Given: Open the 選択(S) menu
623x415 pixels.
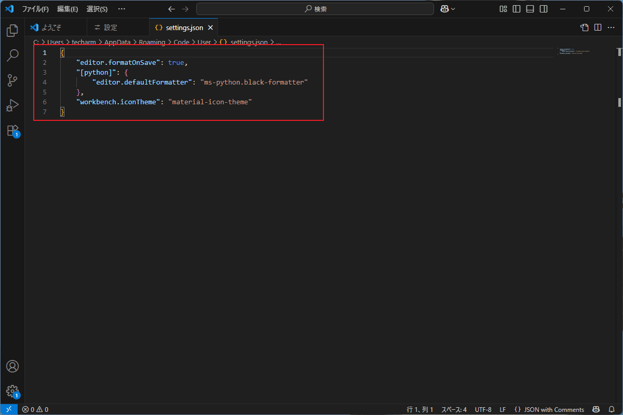Looking at the screenshot, I should click(97, 9).
